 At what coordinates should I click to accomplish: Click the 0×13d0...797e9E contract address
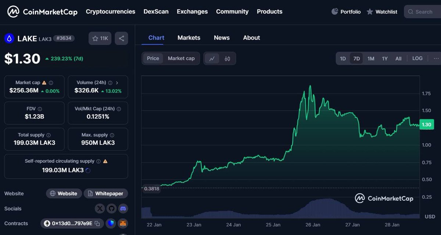point(72,223)
